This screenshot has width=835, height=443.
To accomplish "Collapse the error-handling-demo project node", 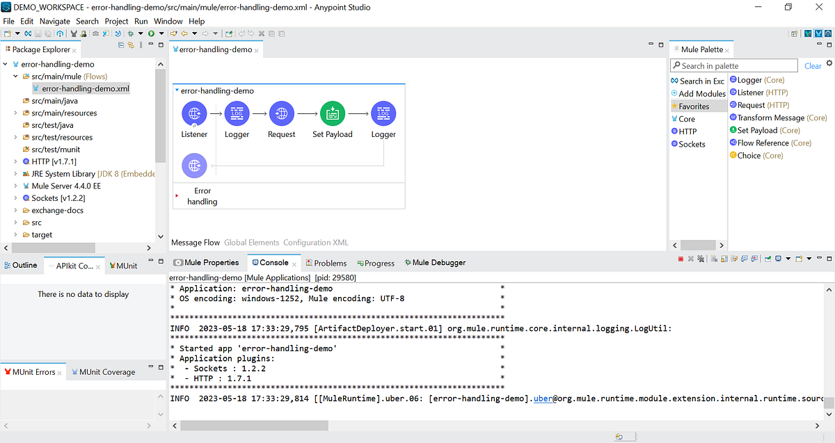I will [6, 63].
